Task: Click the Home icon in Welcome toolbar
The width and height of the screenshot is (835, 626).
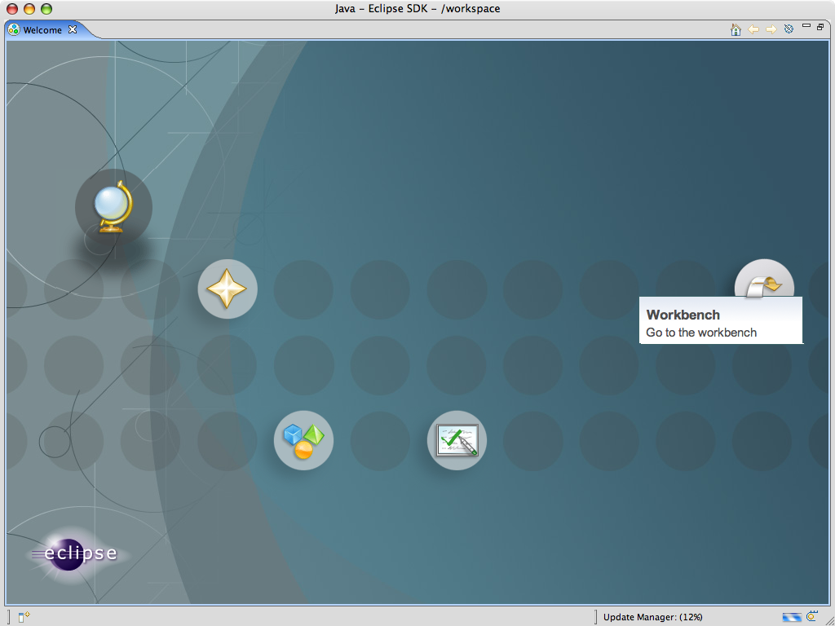Action: coord(736,29)
